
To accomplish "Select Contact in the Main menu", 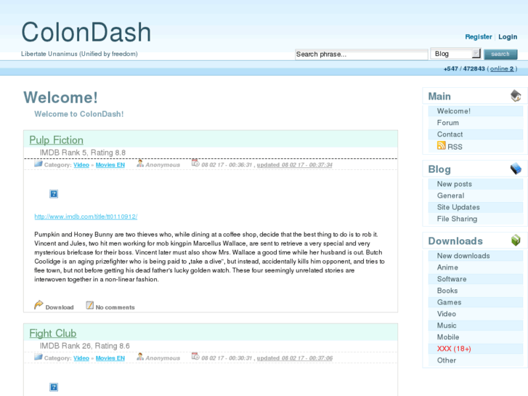I will pyautogui.click(x=476, y=134).
